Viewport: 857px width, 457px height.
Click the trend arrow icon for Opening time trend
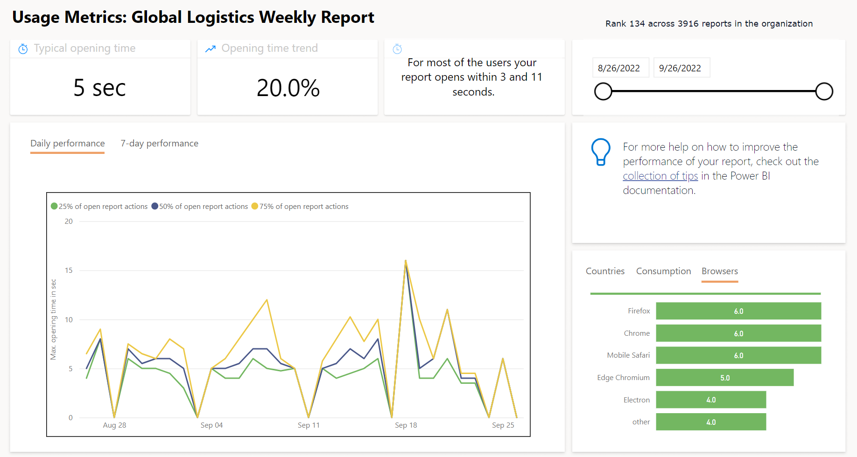211,48
